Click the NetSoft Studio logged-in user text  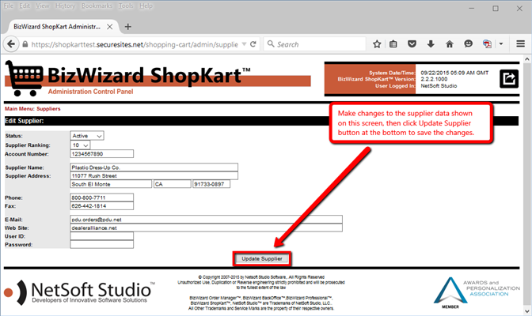point(439,85)
